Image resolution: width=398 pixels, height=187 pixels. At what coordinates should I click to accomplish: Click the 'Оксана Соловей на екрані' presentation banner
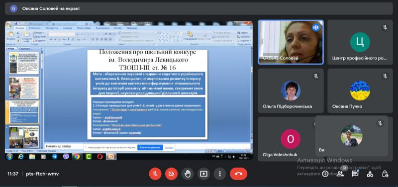(199, 8)
